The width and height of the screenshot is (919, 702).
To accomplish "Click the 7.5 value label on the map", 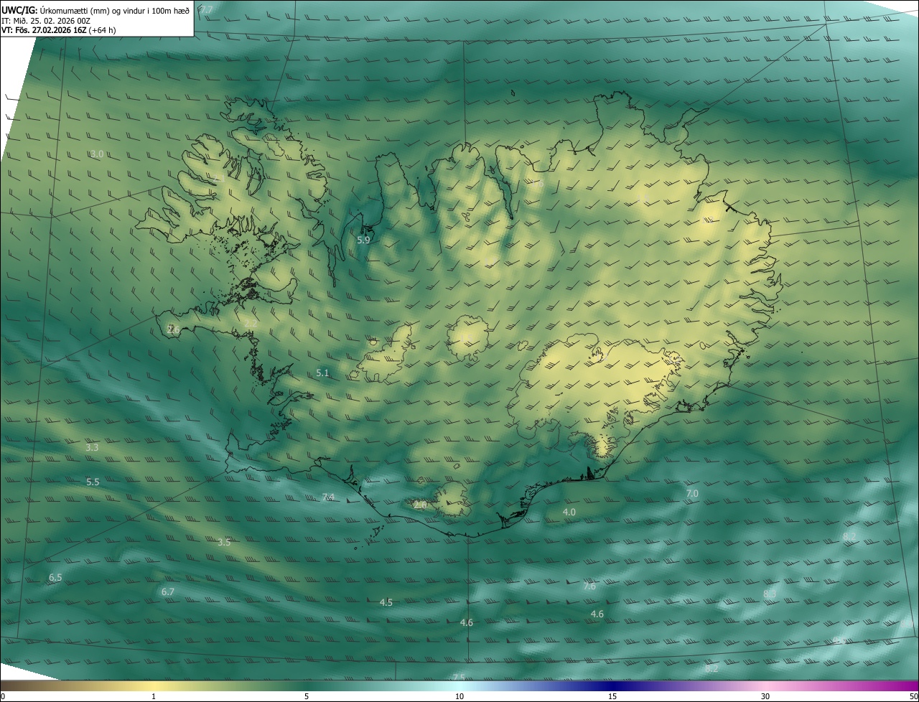I will pos(459,677).
